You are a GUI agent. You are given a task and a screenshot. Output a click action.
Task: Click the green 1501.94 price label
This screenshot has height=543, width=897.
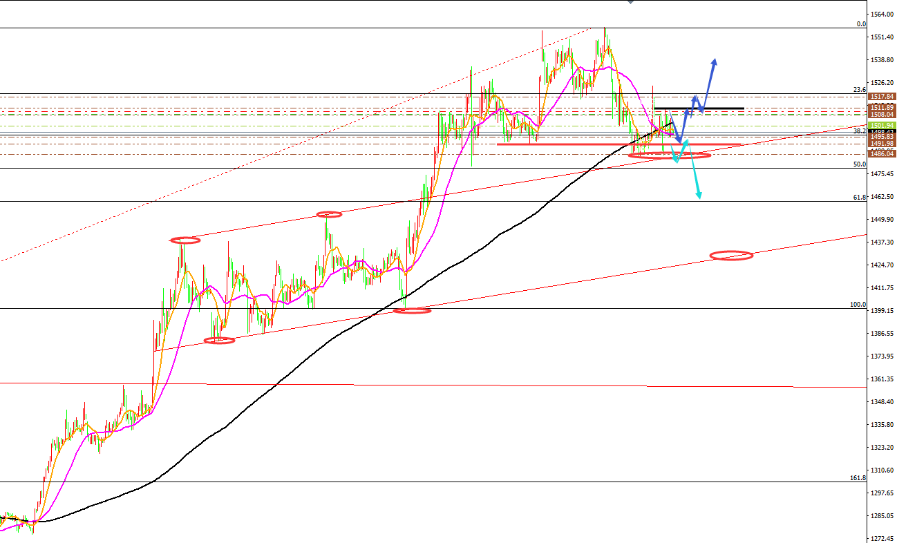(x=882, y=126)
